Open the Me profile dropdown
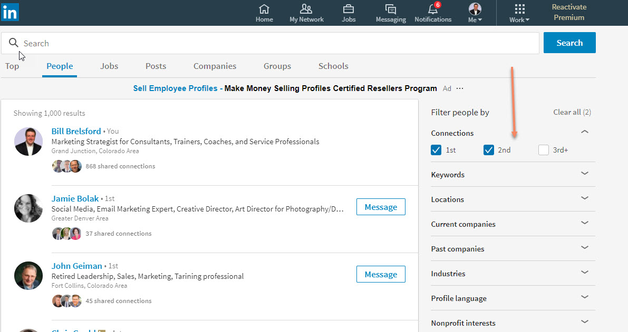This screenshot has height=332, width=628. tap(475, 13)
